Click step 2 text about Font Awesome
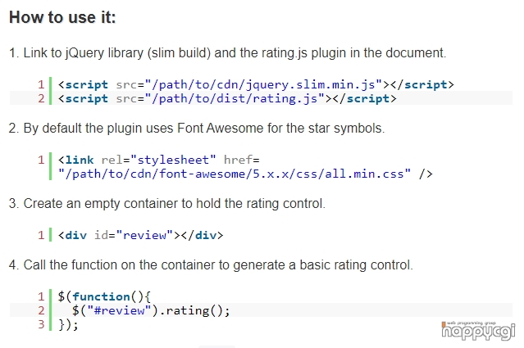The width and height of the screenshot is (524, 348). tap(197, 128)
